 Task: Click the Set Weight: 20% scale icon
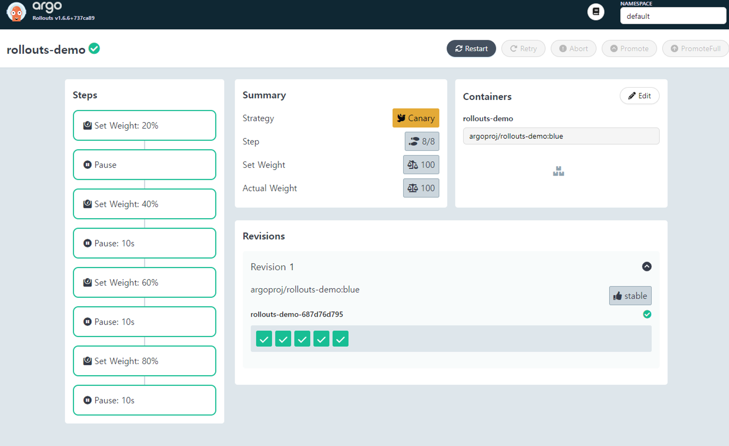pos(88,125)
